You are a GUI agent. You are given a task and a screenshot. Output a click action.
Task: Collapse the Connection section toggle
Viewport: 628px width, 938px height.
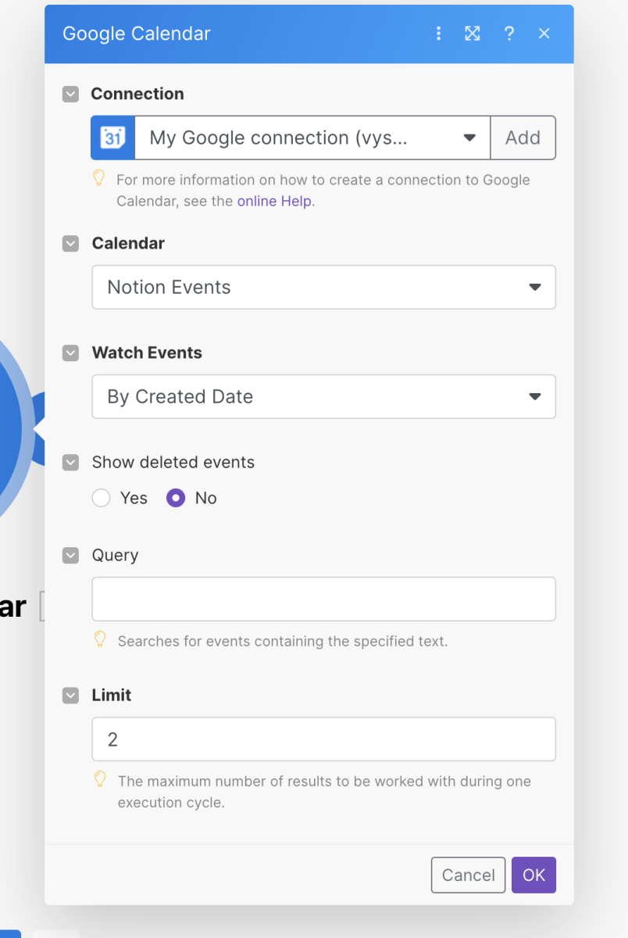[x=71, y=95]
